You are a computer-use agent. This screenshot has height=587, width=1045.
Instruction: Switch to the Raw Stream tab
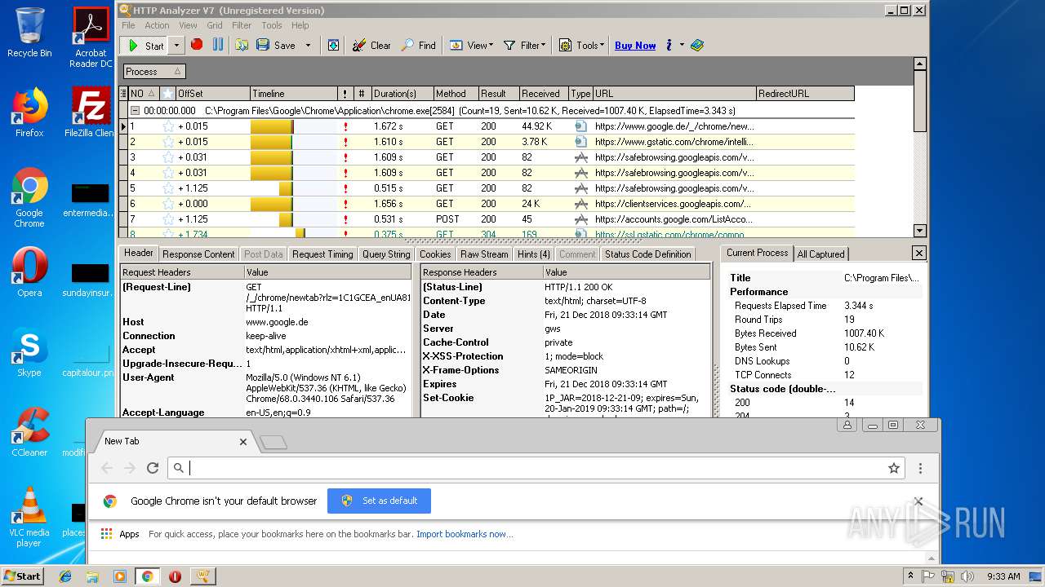point(484,254)
